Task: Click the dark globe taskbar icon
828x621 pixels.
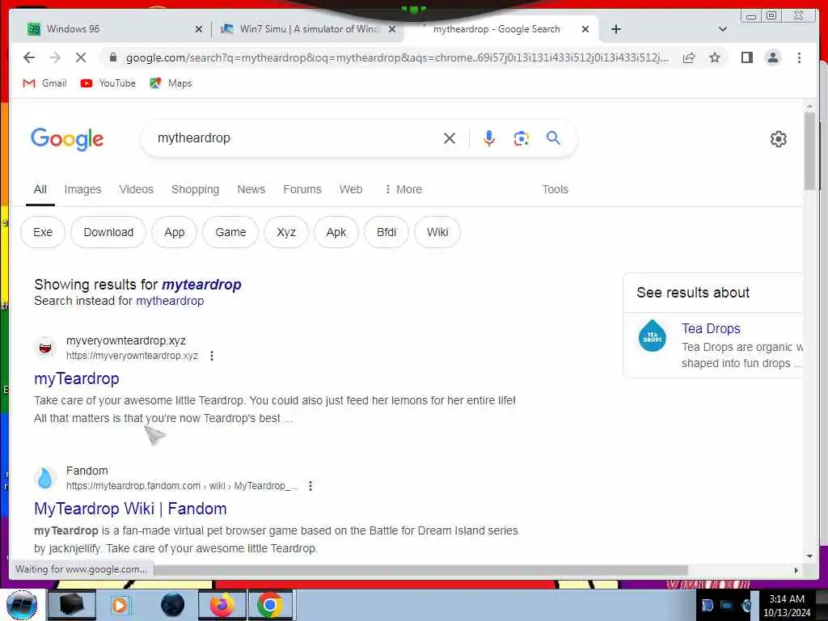Action: coord(173,605)
